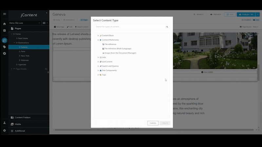Click the hamburger menu icon
This screenshot has height=147, width=262.
(x=4, y=14)
